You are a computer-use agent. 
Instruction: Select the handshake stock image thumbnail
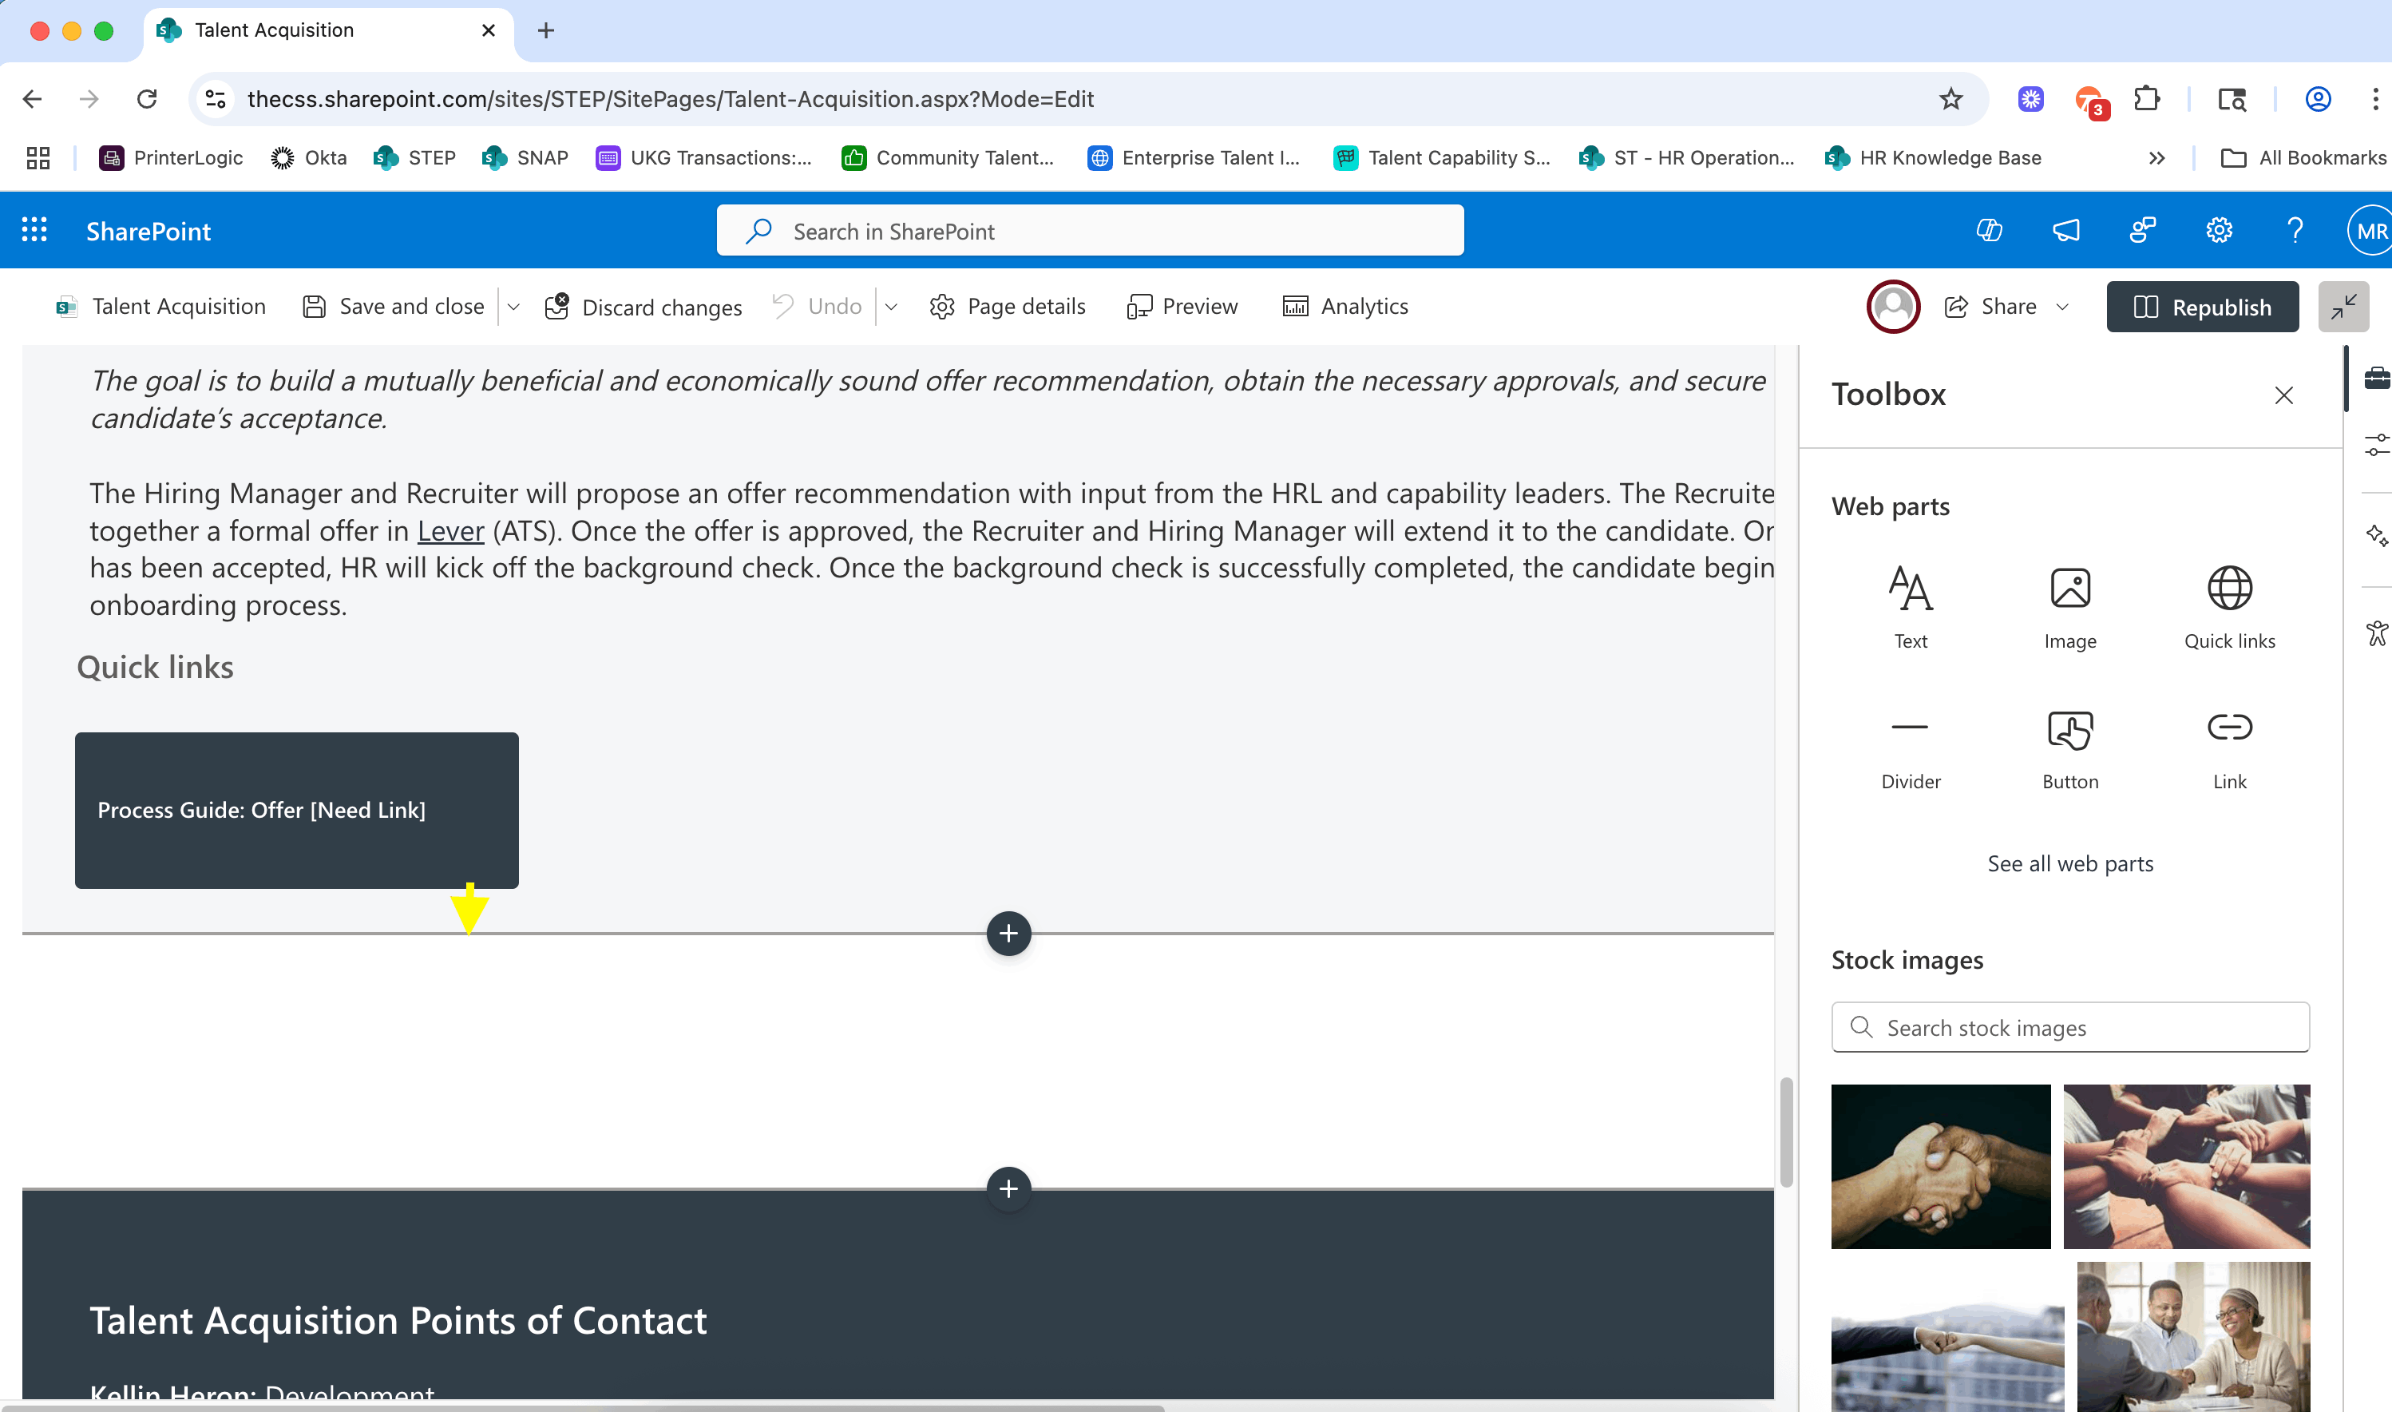pyautogui.click(x=1940, y=1167)
